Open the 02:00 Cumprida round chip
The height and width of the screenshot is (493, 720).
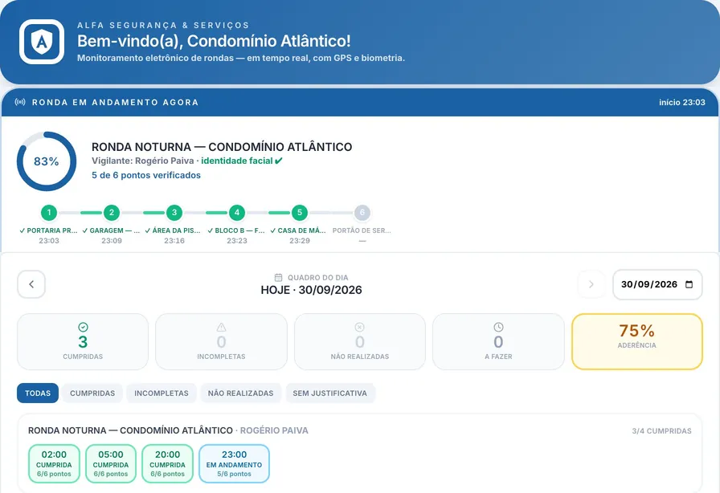pos(54,463)
